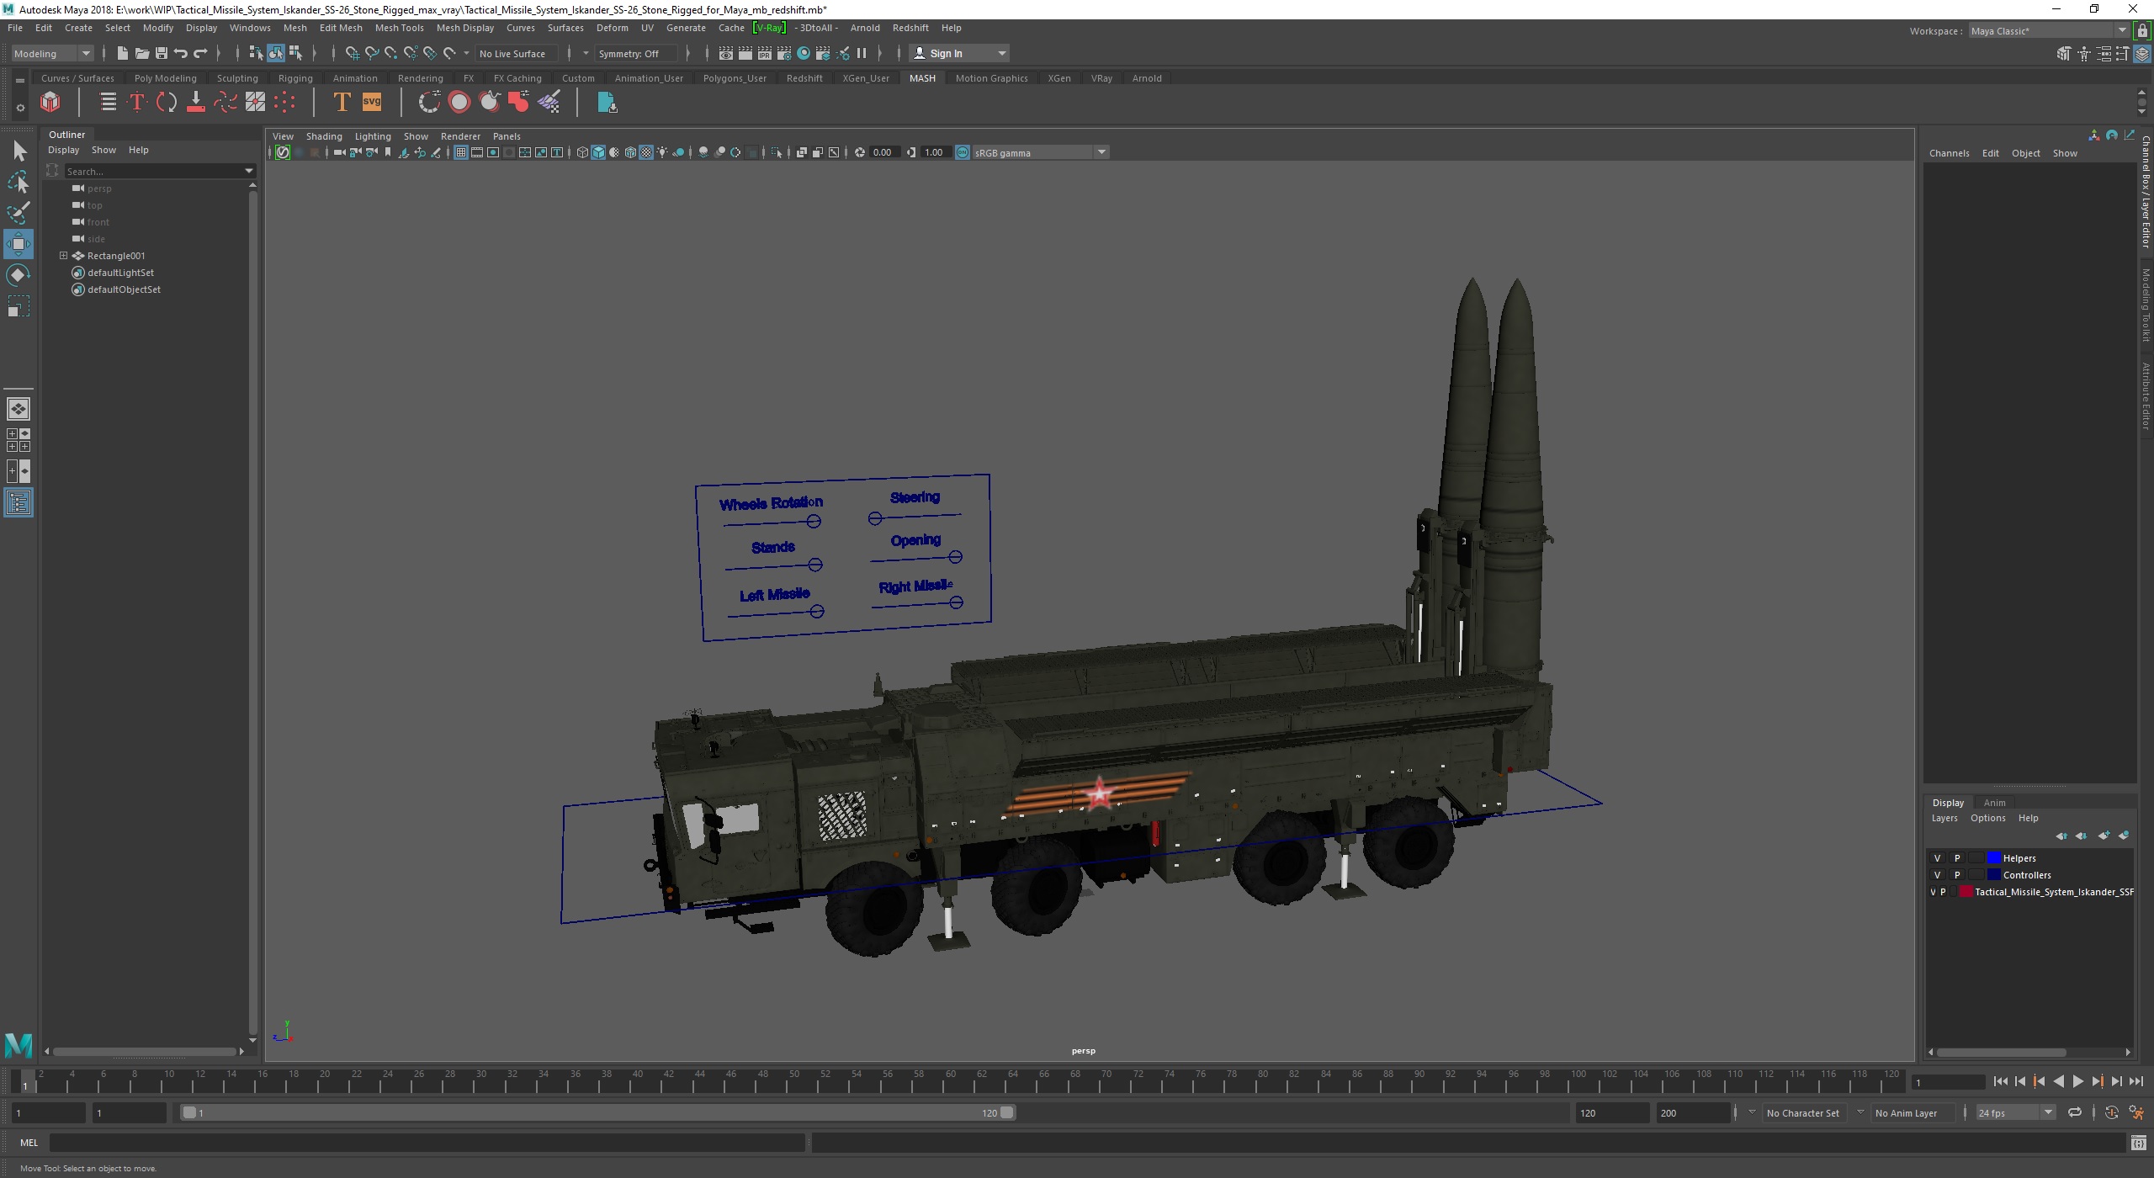Click the single-pane layout icon
This screenshot has width=2154, height=1178.
tap(19, 409)
